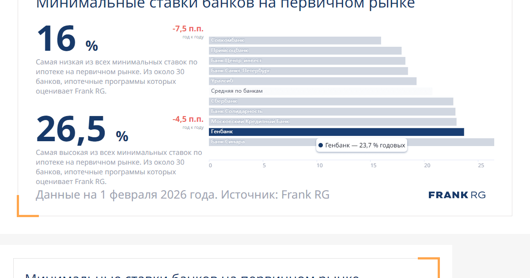Image resolution: width=530 pixels, height=278 pixels.
Task: Click the Банк Центр-инвест bar
Action: (307, 61)
